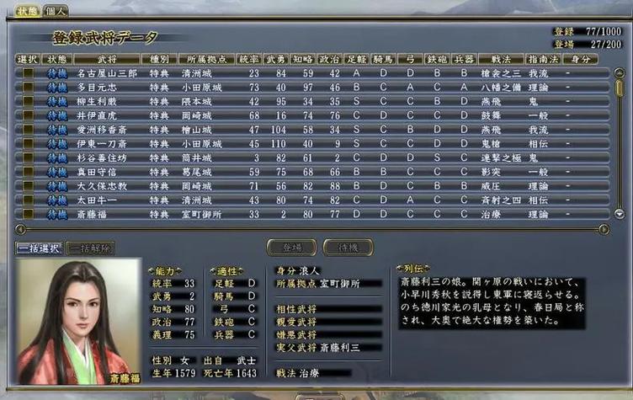
Task: Click the vertical scrollbar thumb
Action: click(620, 88)
